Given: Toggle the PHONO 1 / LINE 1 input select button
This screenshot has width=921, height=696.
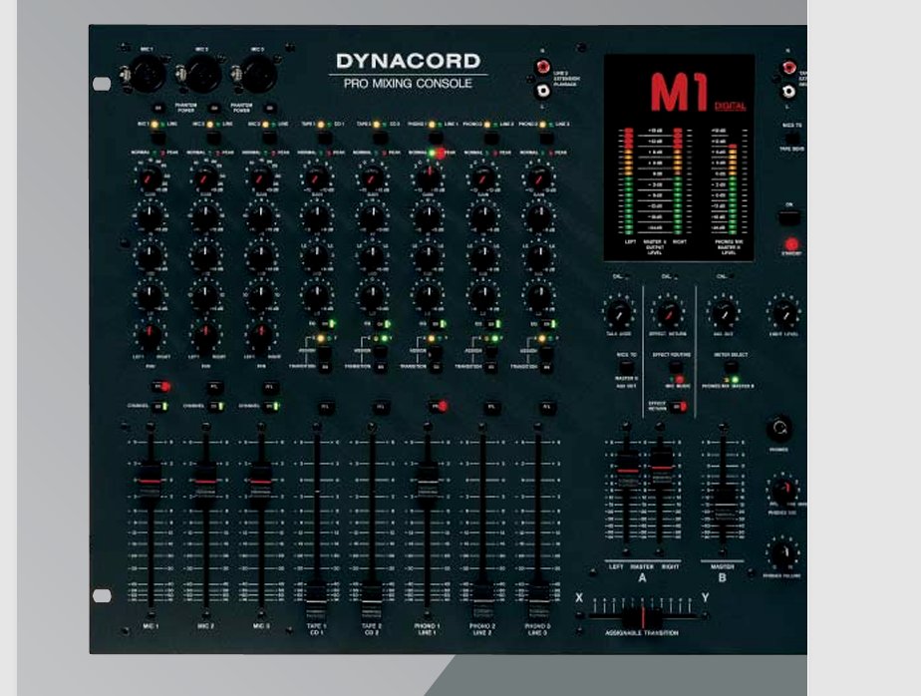Looking at the screenshot, I should pyautogui.click(x=436, y=139).
